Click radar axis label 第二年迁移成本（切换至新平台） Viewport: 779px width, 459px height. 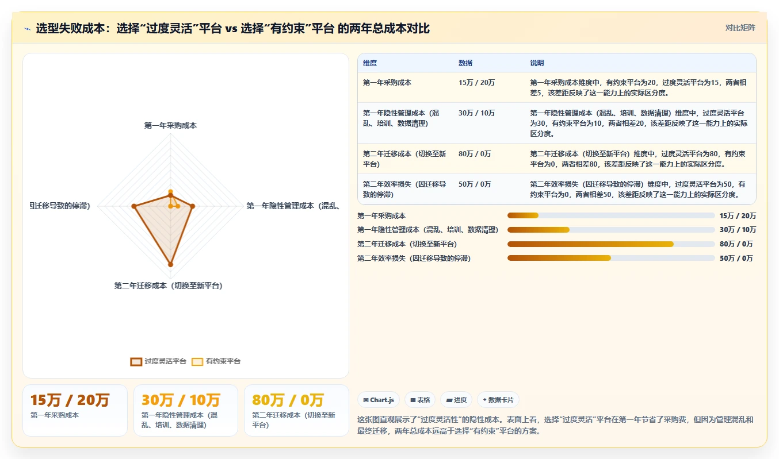(x=169, y=286)
